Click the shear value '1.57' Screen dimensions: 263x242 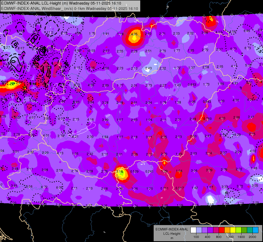click(120, 120)
